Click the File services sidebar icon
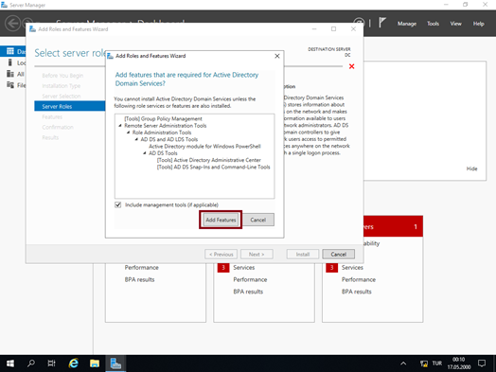The height and width of the screenshot is (372, 496). [x=10, y=85]
